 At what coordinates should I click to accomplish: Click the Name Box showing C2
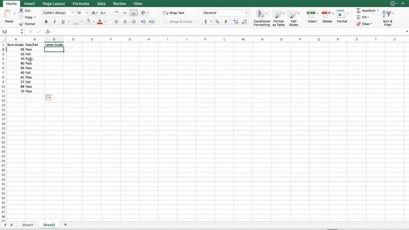[x=12, y=31]
